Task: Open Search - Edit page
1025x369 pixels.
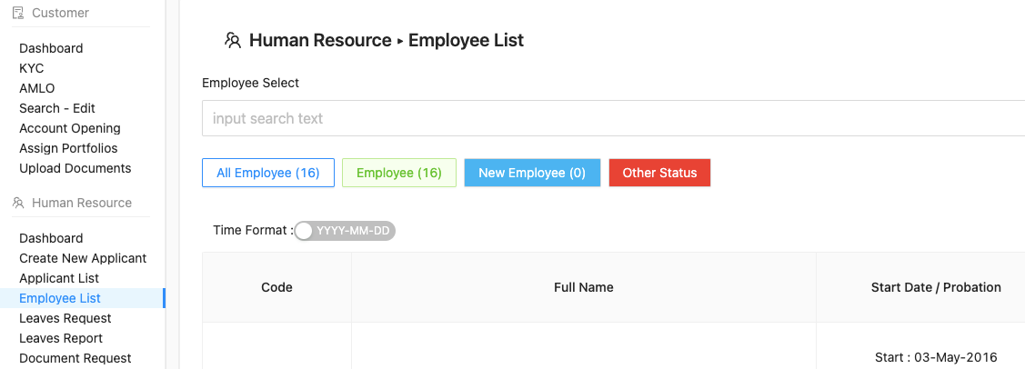Action: click(x=57, y=108)
